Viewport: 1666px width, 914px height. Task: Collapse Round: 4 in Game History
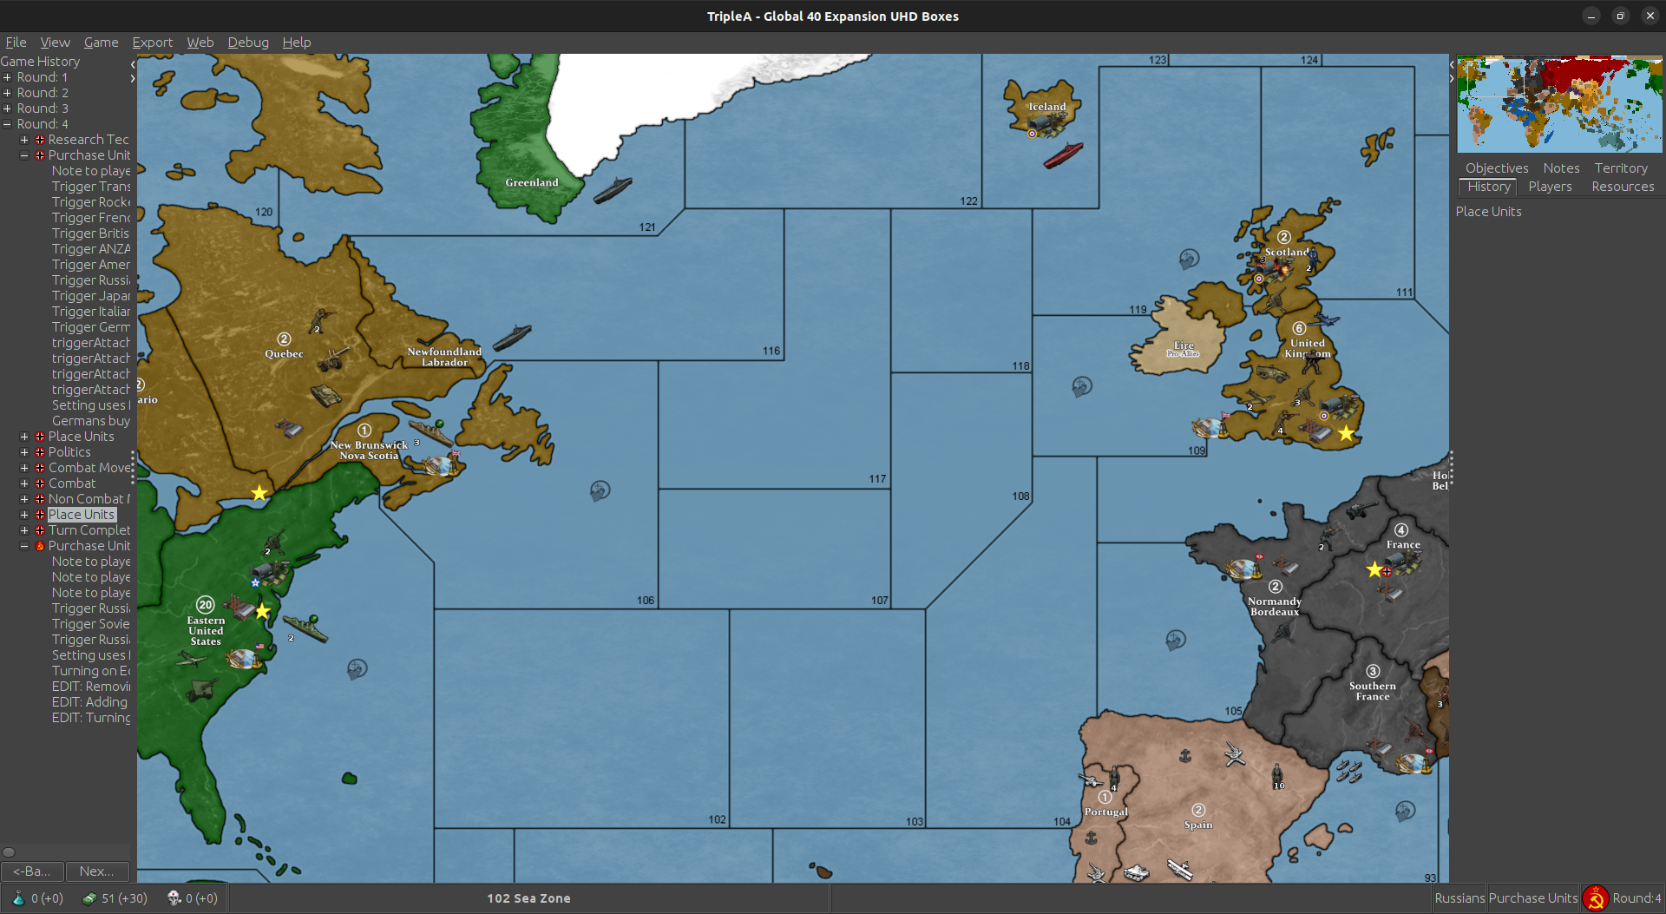tap(7, 124)
